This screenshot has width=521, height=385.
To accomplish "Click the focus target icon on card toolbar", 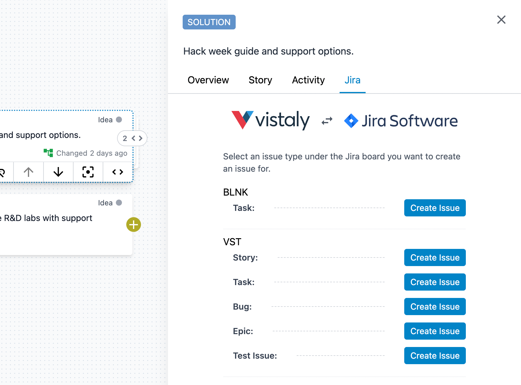I will [88, 172].
